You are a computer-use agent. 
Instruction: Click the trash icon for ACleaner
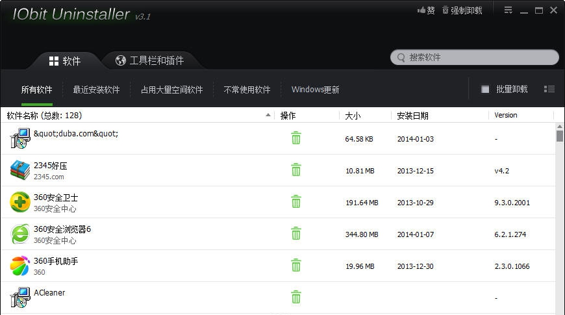(x=296, y=297)
